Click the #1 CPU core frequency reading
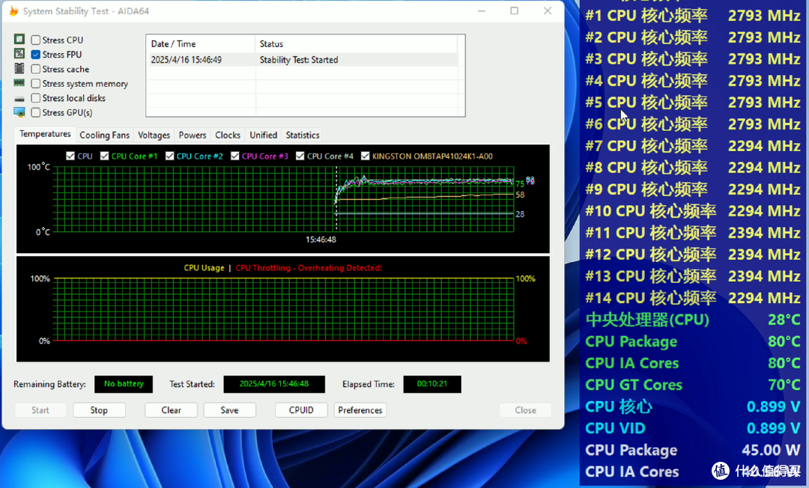This screenshot has width=809, height=488. (692, 16)
